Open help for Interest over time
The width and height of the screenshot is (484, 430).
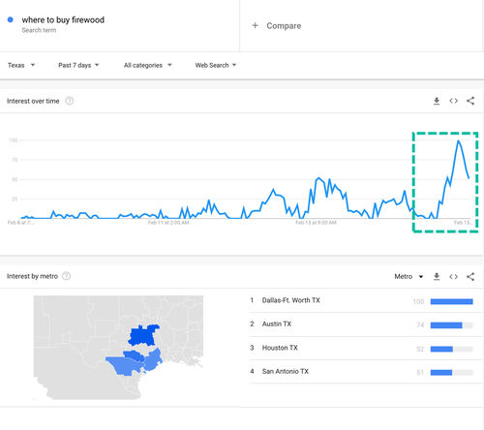pyautogui.click(x=70, y=101)
